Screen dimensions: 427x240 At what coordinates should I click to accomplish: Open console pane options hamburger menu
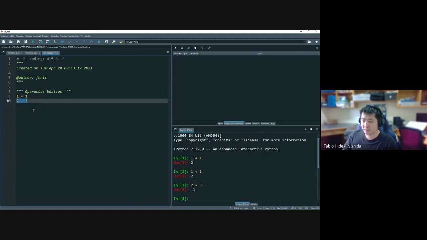coord(317,129)
